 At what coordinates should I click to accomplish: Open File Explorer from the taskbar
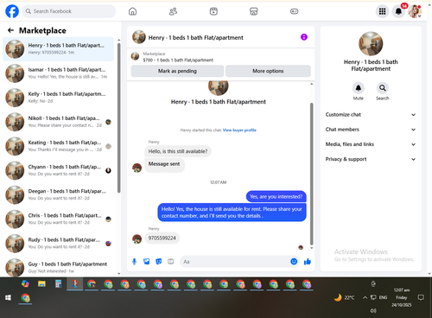click(41, 284)
